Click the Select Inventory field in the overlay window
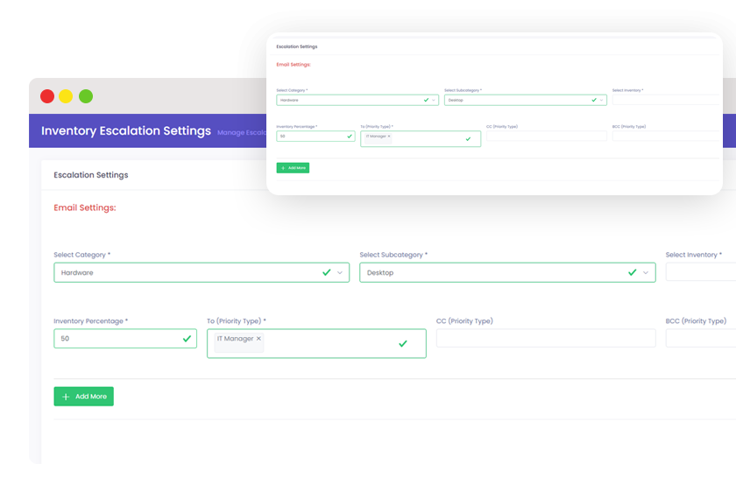This screenshot has height=499, width=736. tap(666, 100)
